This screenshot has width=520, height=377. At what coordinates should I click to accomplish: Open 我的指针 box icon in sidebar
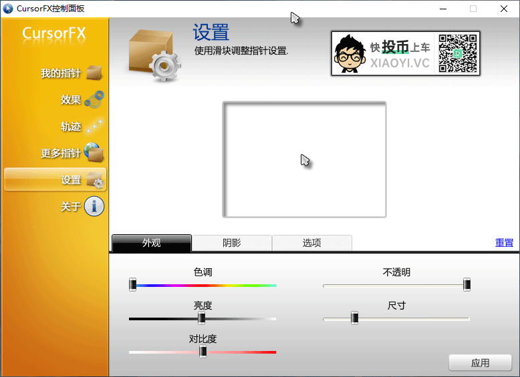tap(94, 73)
